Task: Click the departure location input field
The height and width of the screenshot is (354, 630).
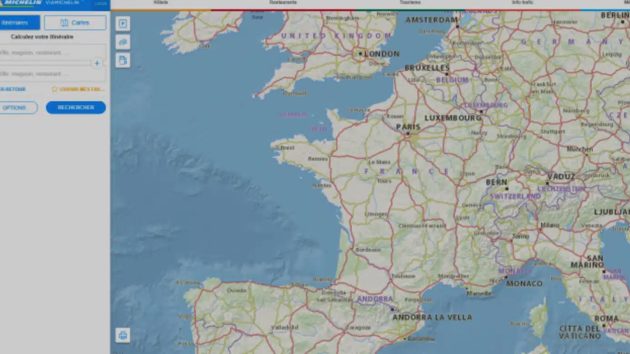Action: pyautogui.click(x=53, y=52)
